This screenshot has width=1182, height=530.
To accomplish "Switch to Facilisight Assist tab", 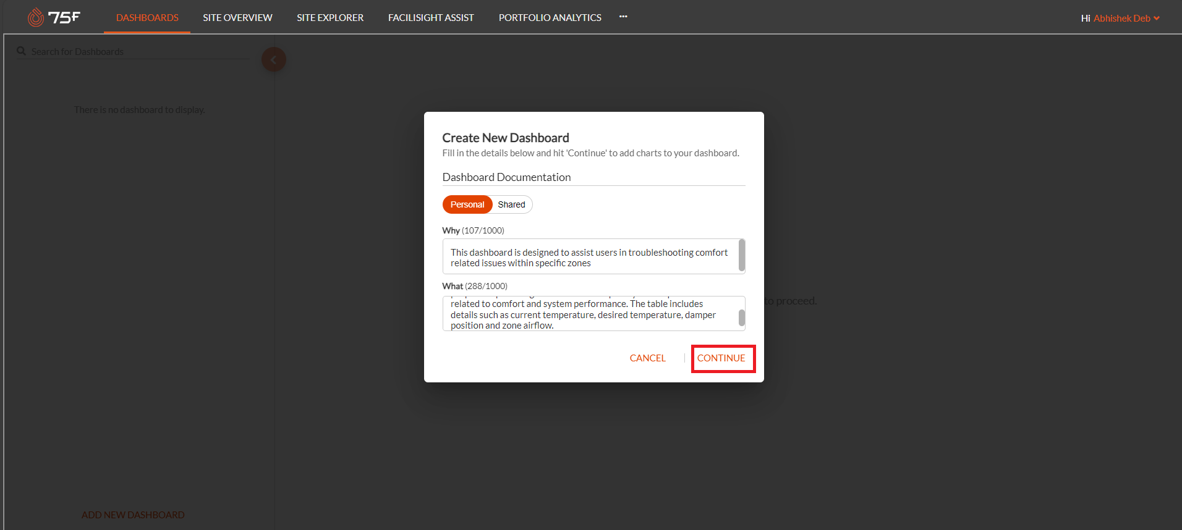I will [x=431, y=17].
